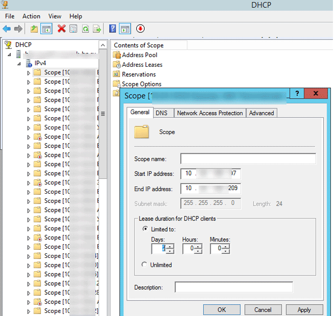Increase the Minutes spinner value
This screenshot has width=335, height=316.
pos(226,247)
